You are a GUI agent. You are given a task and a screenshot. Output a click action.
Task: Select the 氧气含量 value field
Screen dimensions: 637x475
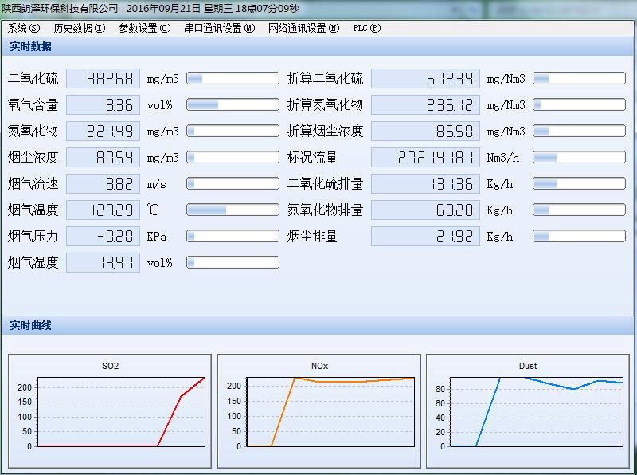click(104, 105)
